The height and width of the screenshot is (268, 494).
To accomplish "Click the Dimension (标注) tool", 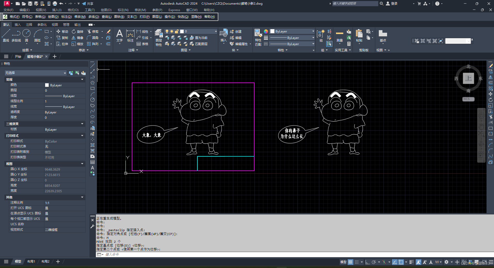I will [x=130, y=36].
